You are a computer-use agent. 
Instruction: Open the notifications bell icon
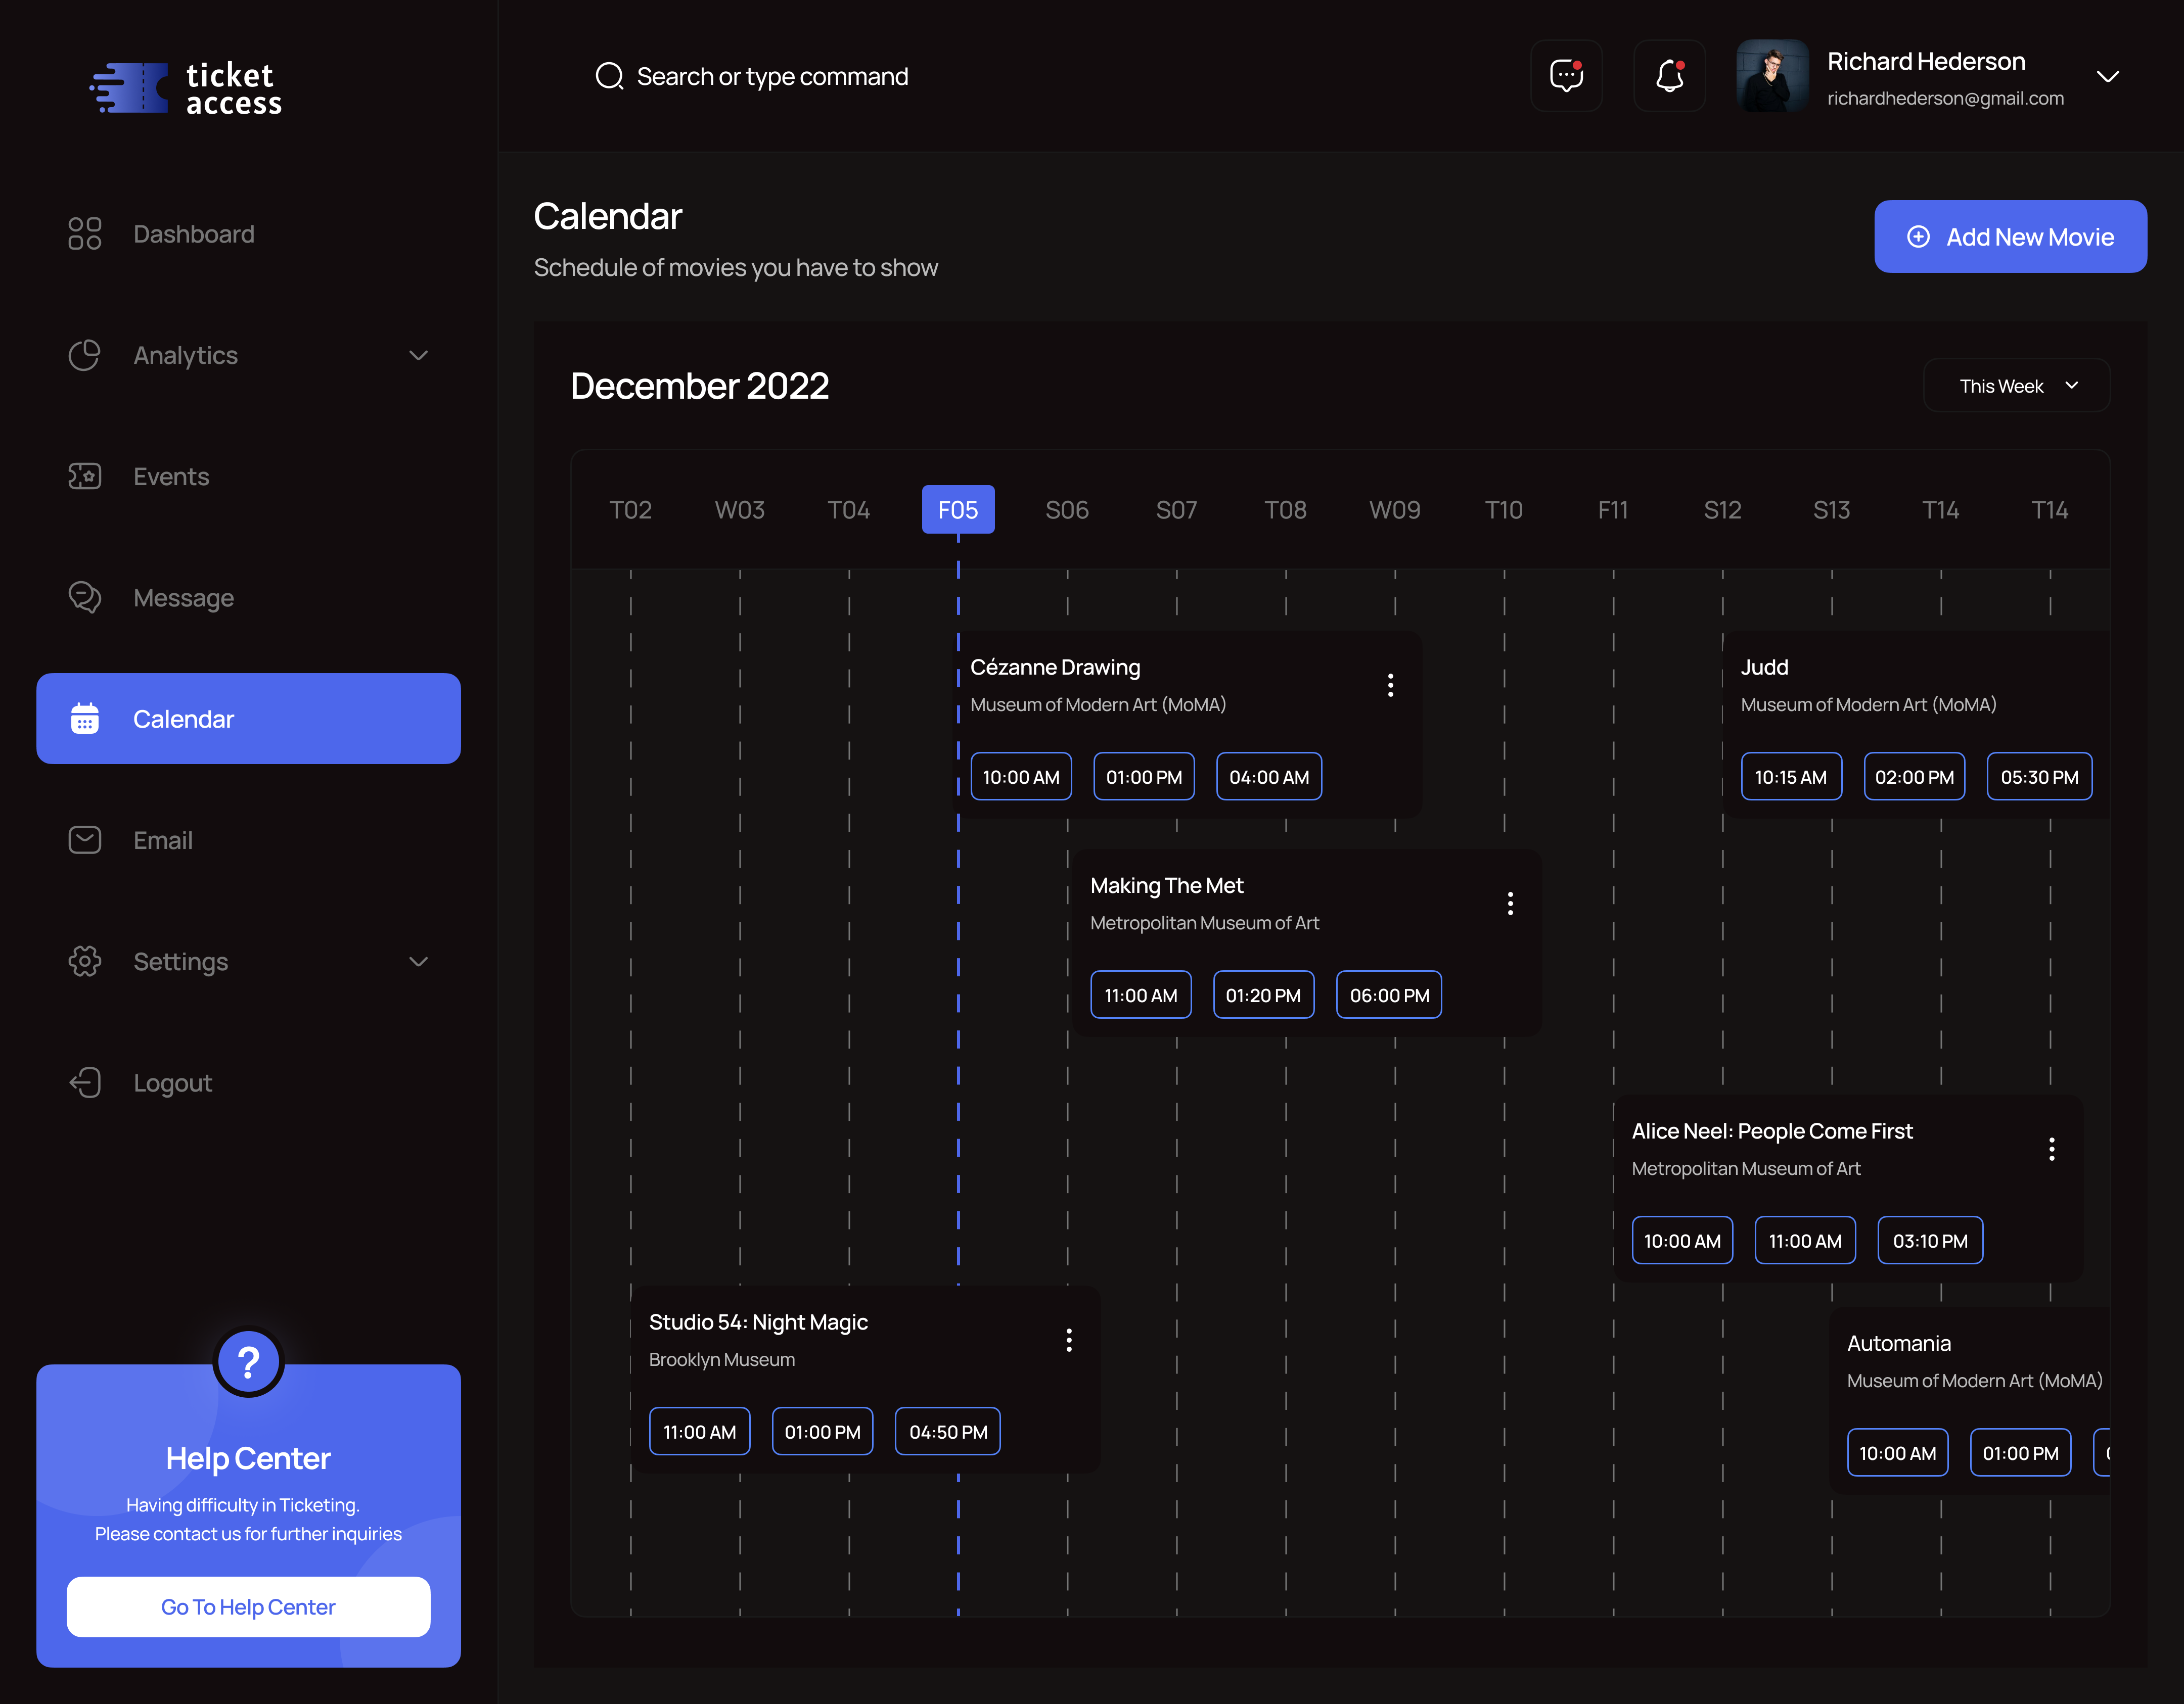(x=1669, y=76)
